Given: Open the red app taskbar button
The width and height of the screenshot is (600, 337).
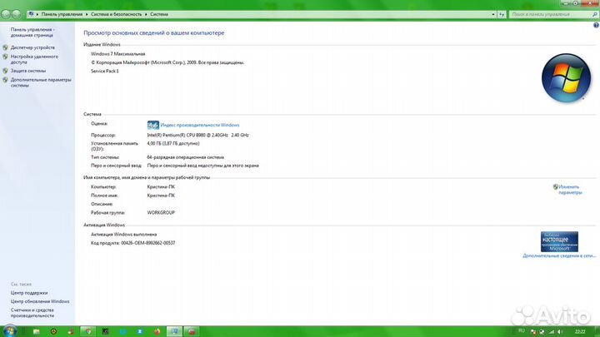Looking at the screenshot, I should [192, 331].
